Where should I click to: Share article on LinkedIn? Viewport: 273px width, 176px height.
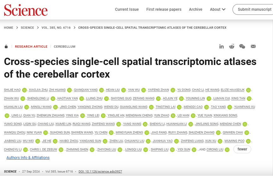[221, 46]
